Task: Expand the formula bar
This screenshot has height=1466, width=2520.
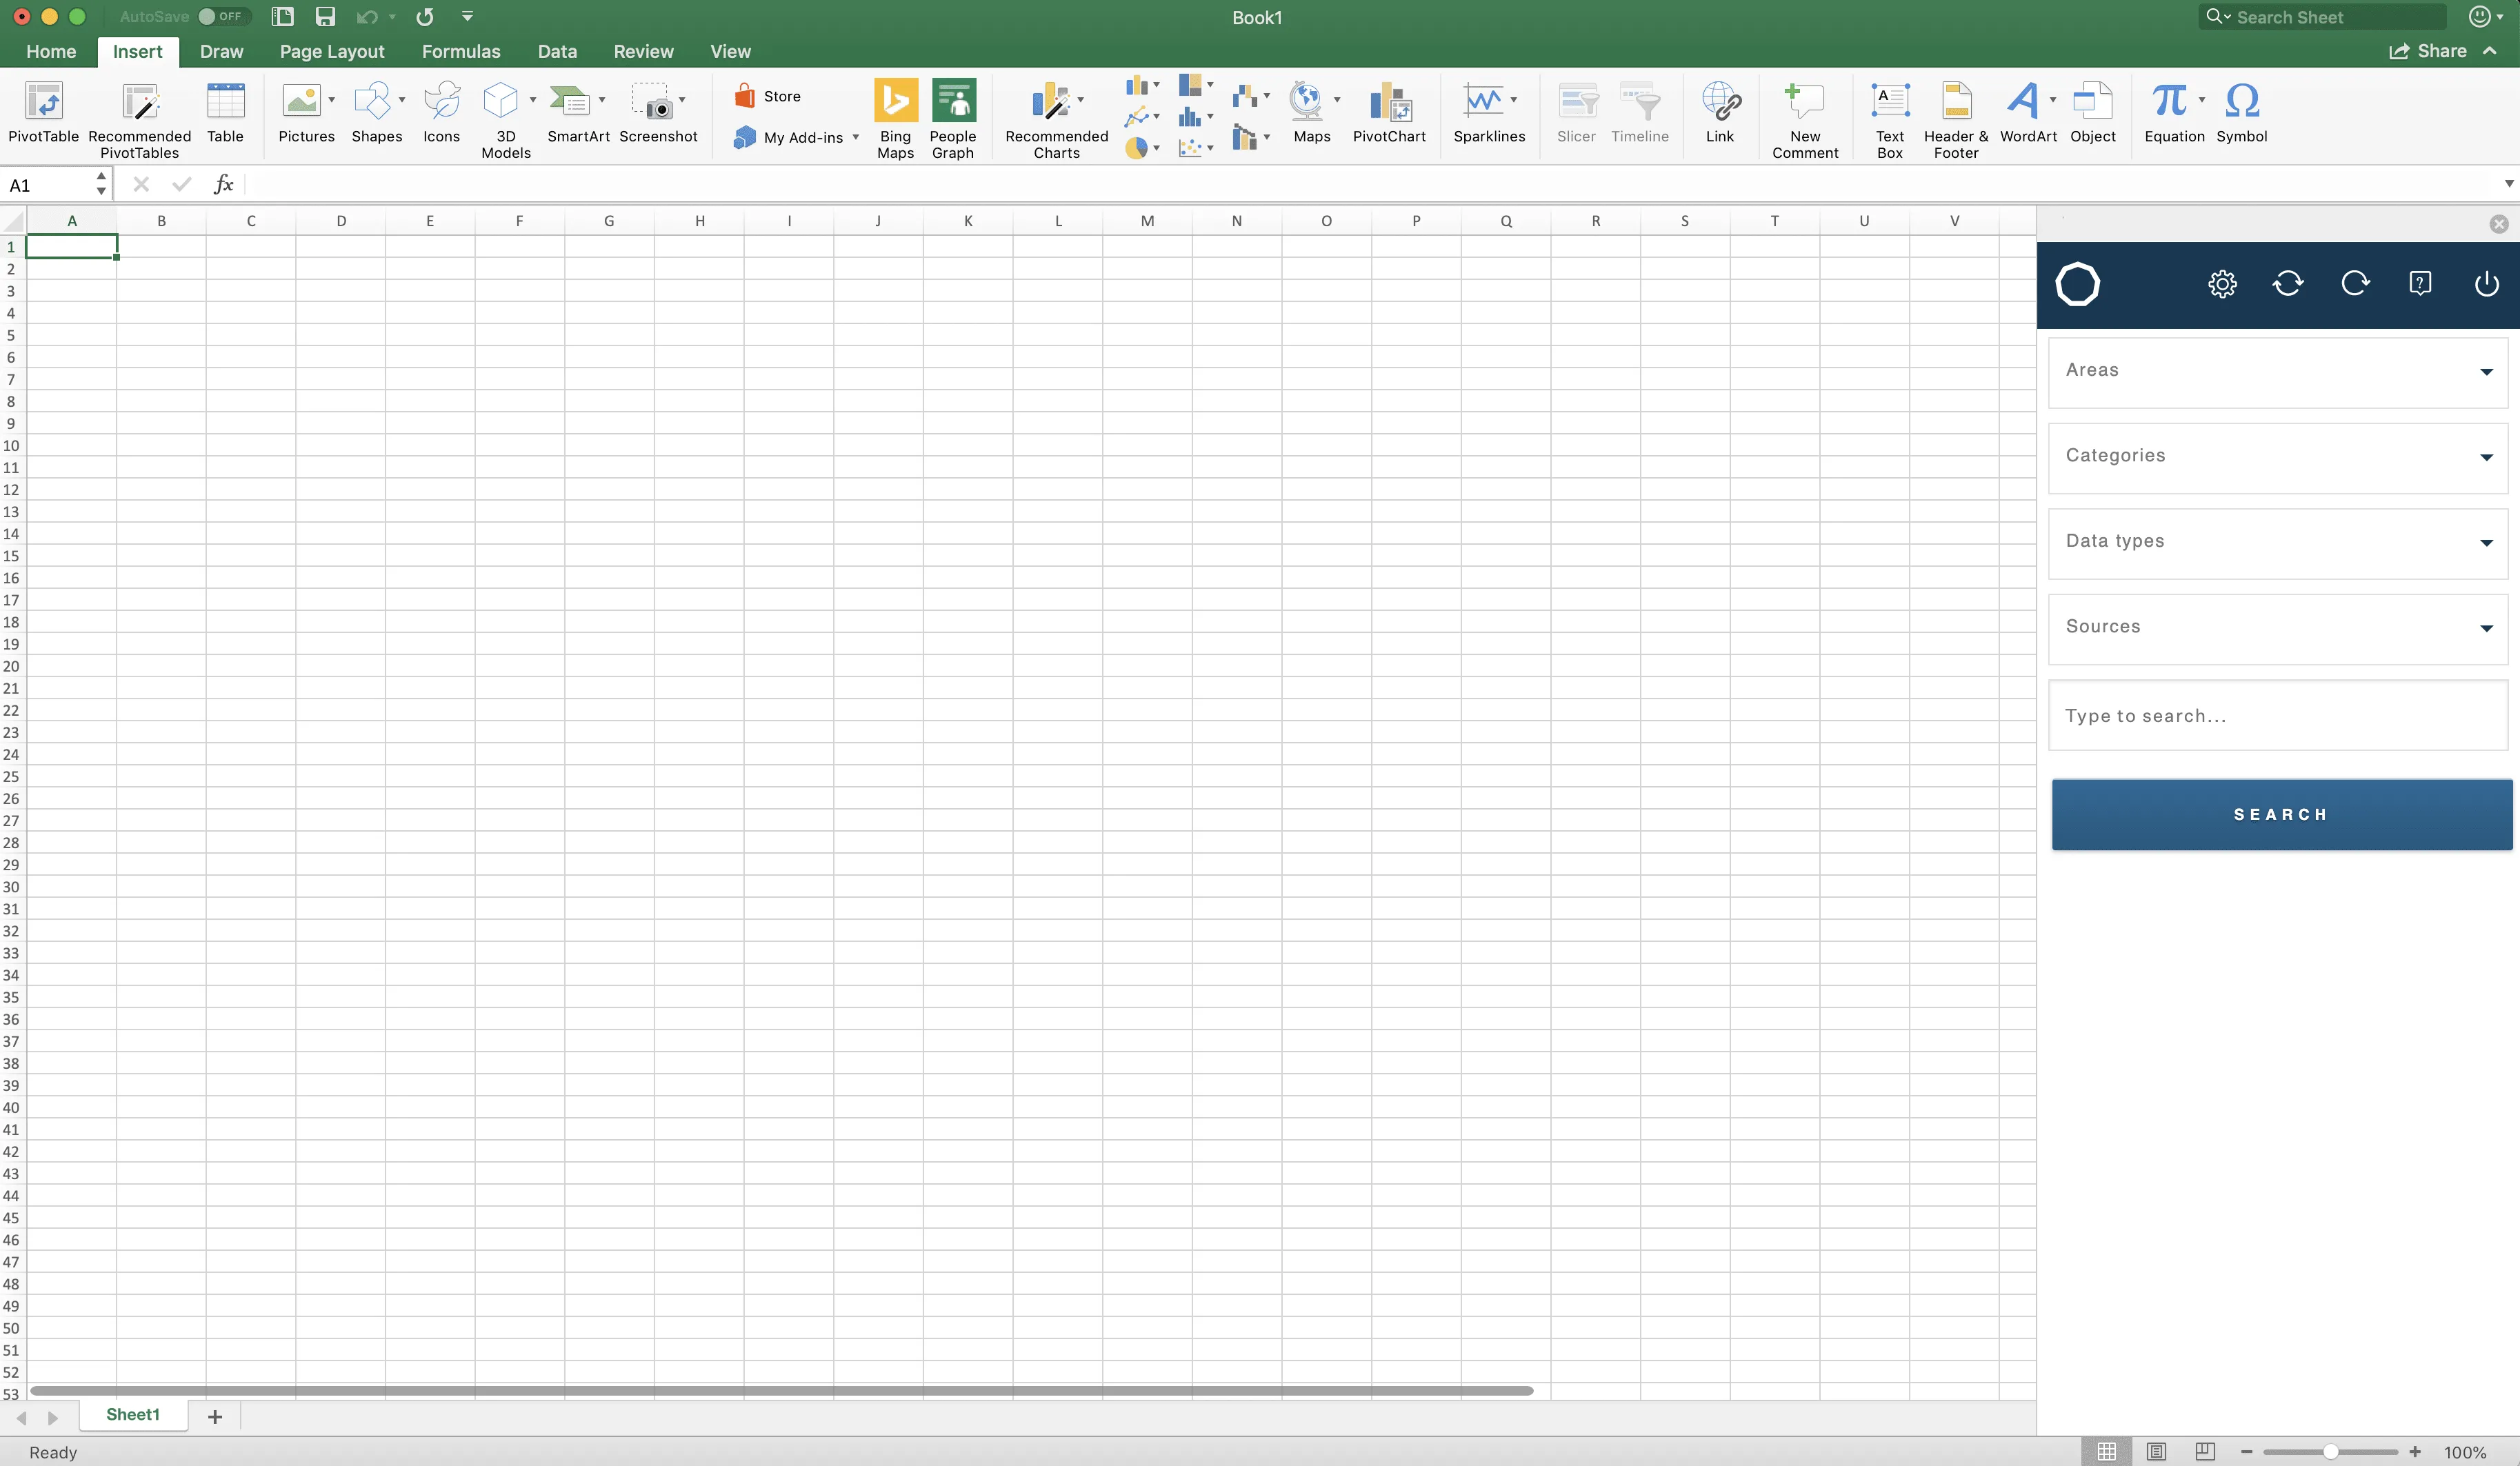Action: click(x=2508, y=183)
